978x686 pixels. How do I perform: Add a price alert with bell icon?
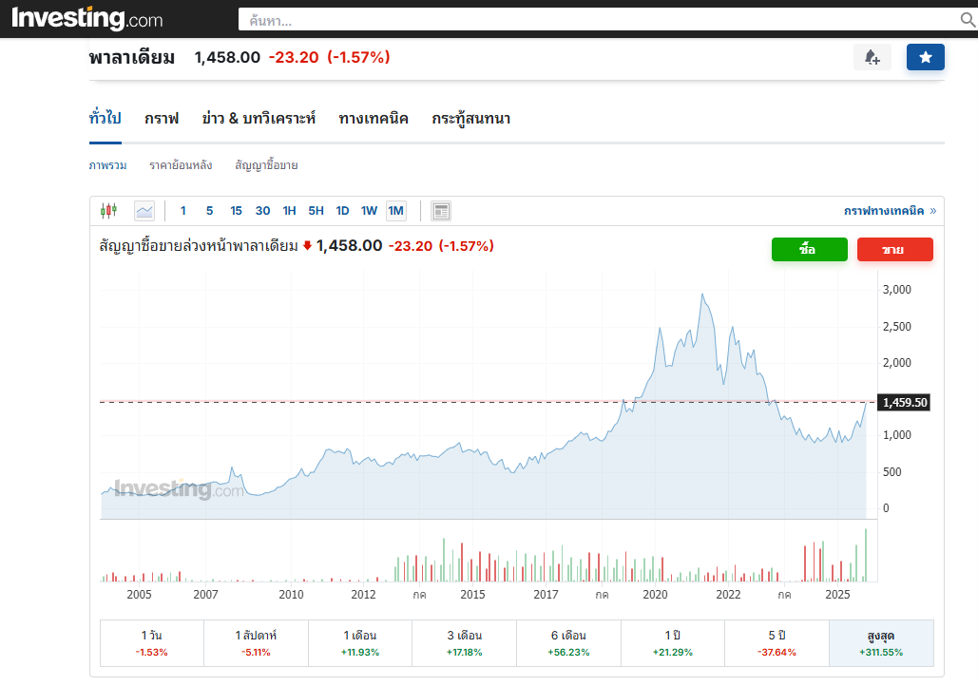[x=872, y=58]
